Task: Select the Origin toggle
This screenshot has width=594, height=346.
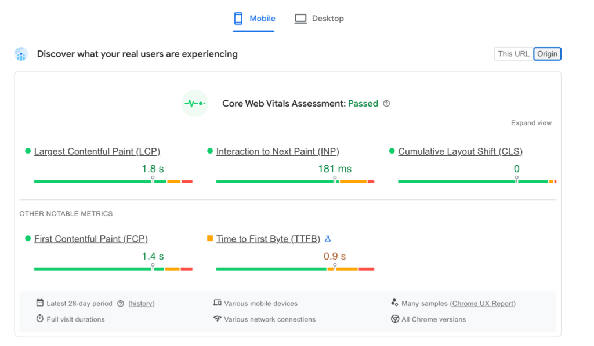Action: (x=547, y=54)
